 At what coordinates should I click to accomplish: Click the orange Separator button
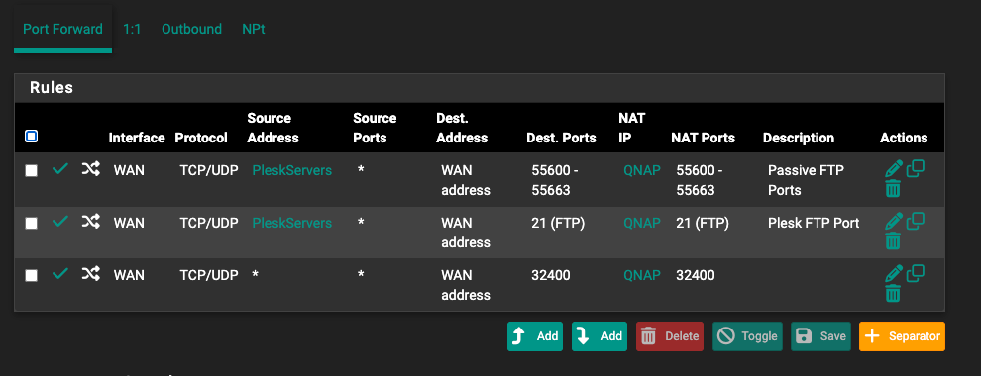pyautogui.click(x=902, y=336)
